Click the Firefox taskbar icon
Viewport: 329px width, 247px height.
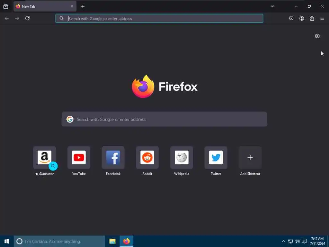click(x=127, y=241)
